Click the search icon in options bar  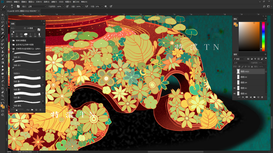pos(264,6)
